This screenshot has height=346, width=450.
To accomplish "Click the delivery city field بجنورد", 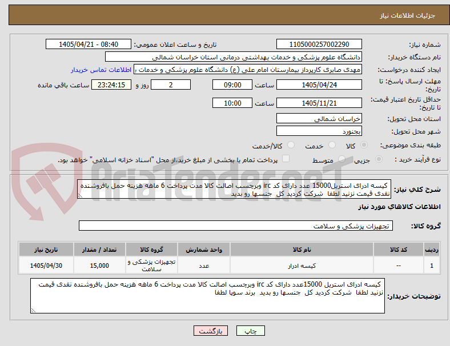I will tap(319, 131).
